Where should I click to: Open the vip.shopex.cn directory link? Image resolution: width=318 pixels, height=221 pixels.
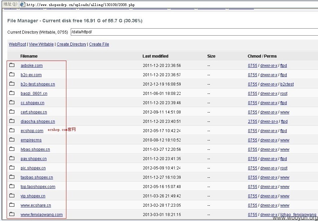click(x=33, y=196)
